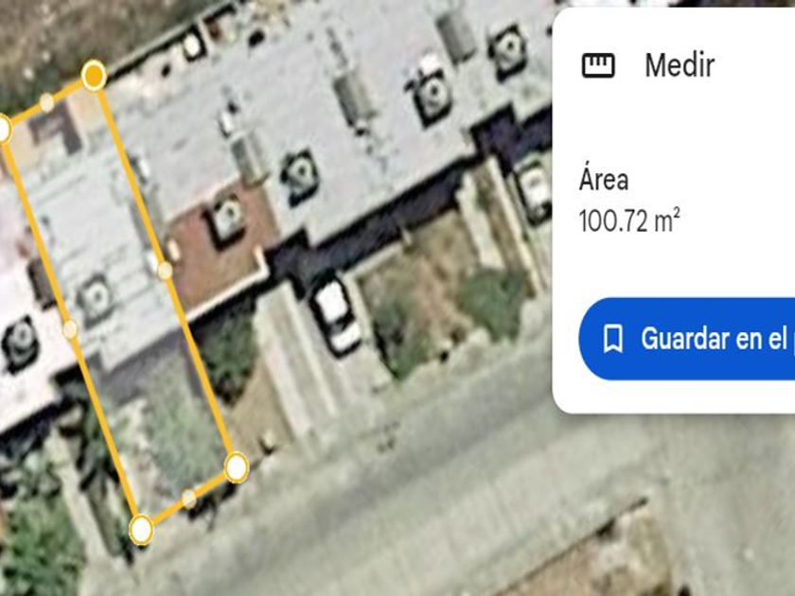The width and height of the screenshot is (795, 596).
Task: Click the Área label
Action: 604,180
